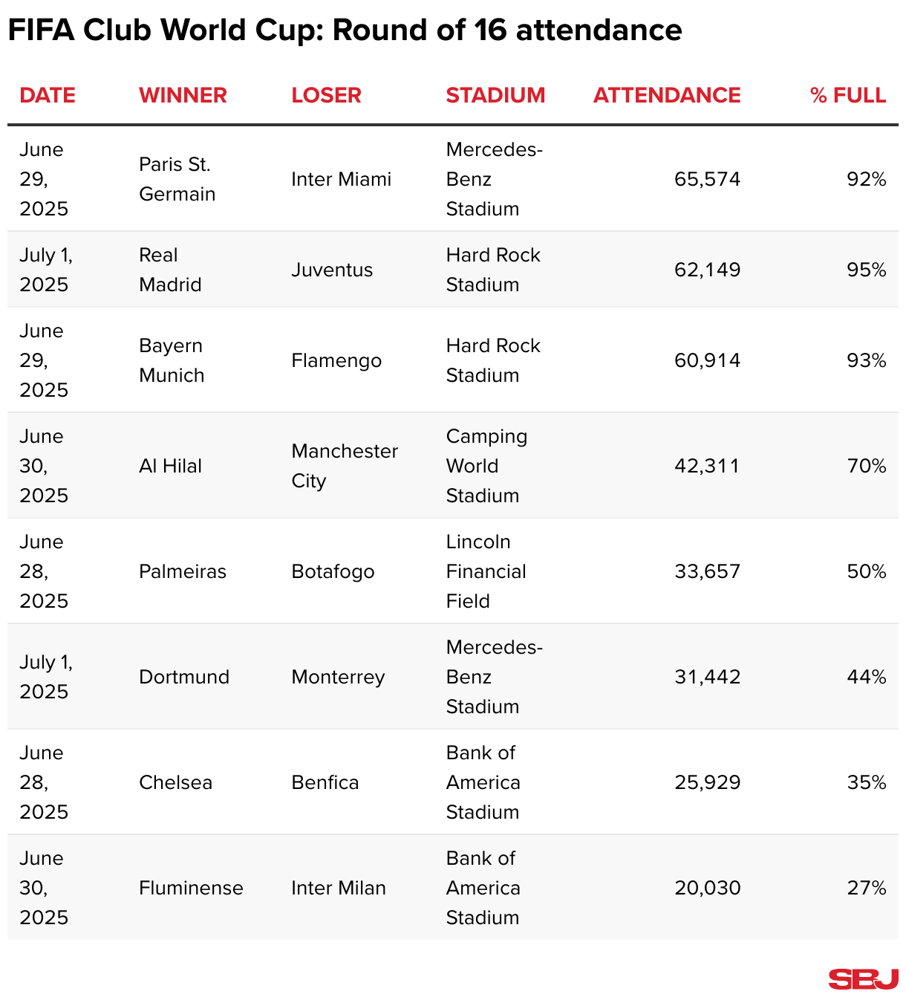
Task: Select the Dortmund winner cell
Action: tap(184, 677)
